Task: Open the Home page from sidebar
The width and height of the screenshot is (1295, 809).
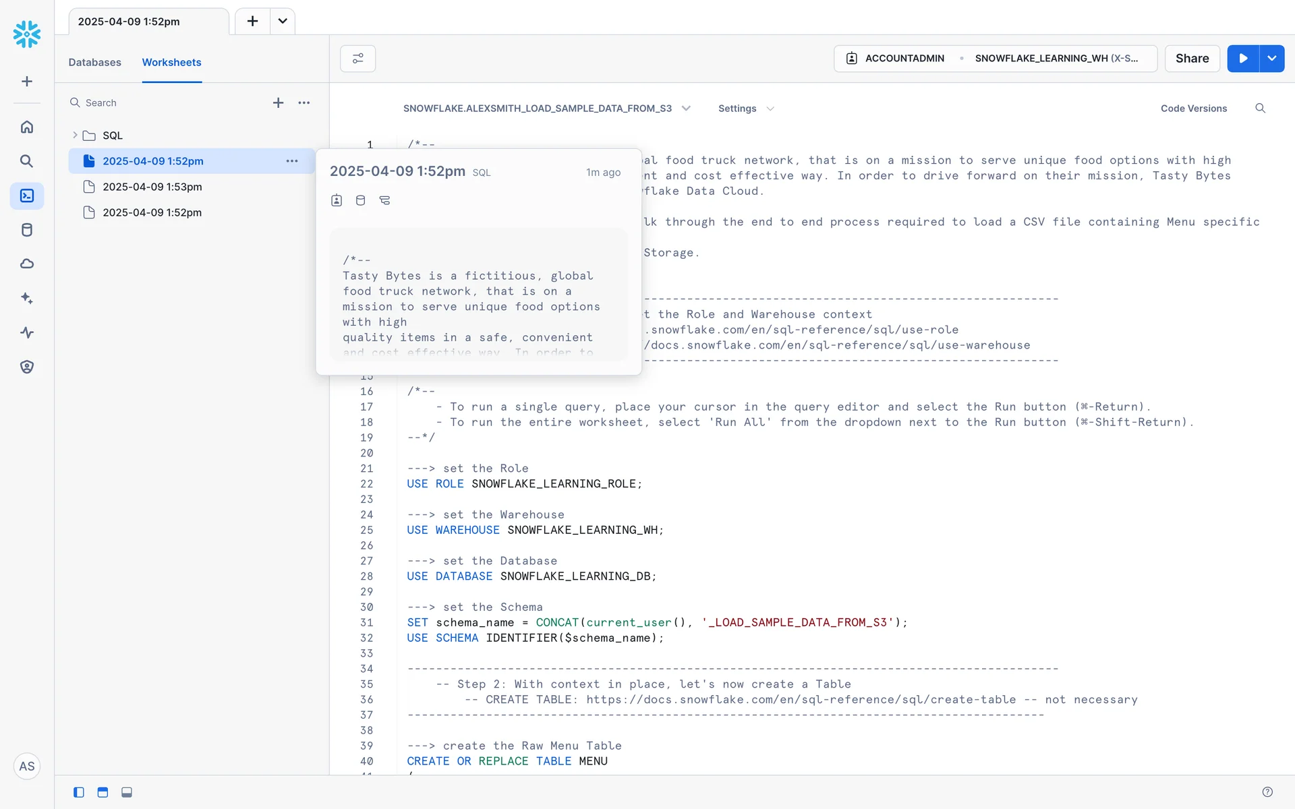Action: tap(27, 127)
